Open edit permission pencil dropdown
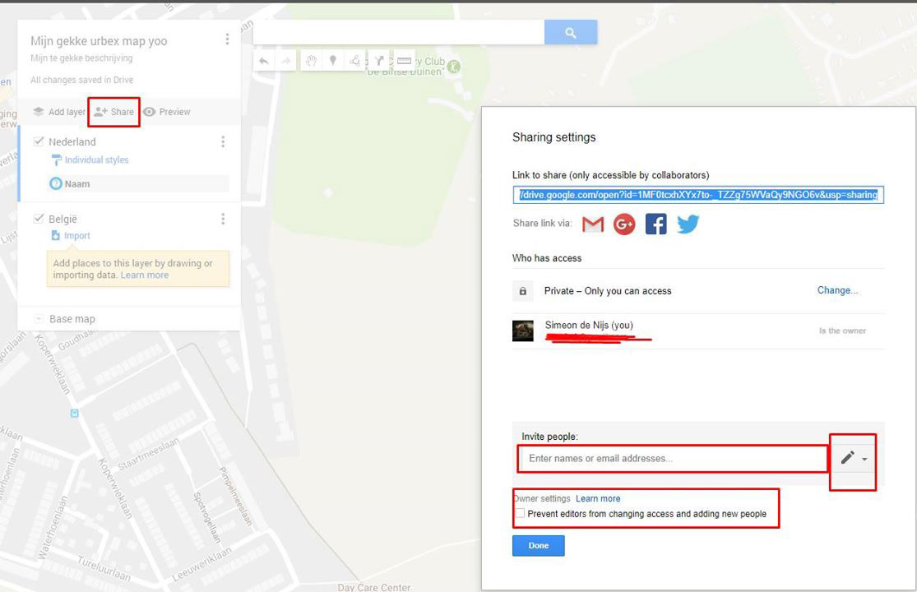 coord(853,458)
